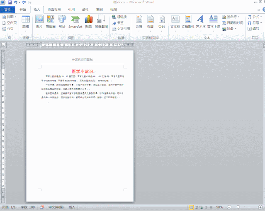The height and width of the screenshot is (211, 265).
Task: Click the zoom out minus button
Action: [229, 207]
